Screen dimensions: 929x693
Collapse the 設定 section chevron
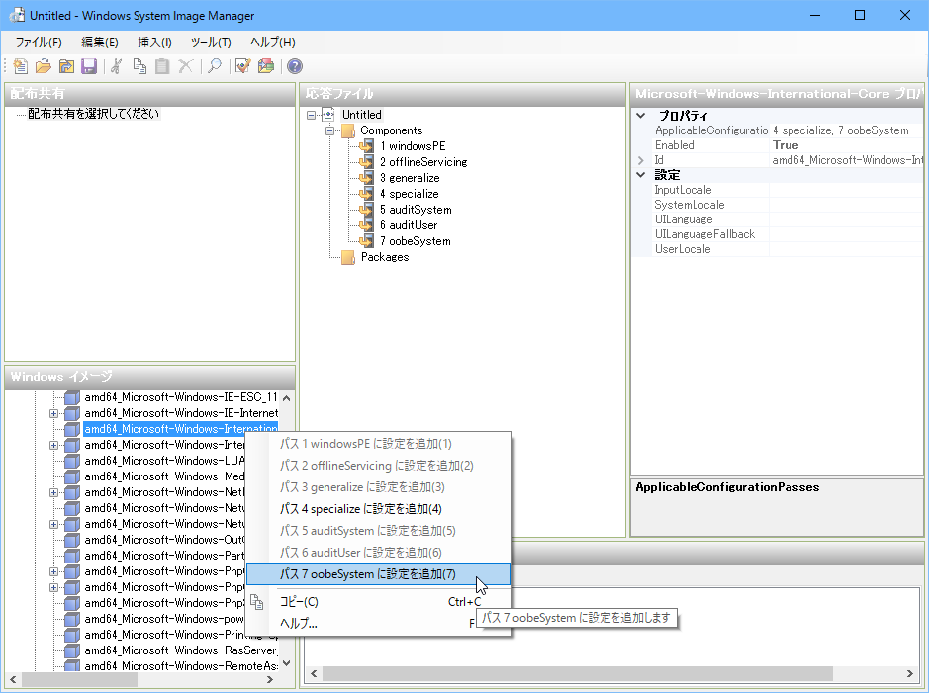coord(640,175)
